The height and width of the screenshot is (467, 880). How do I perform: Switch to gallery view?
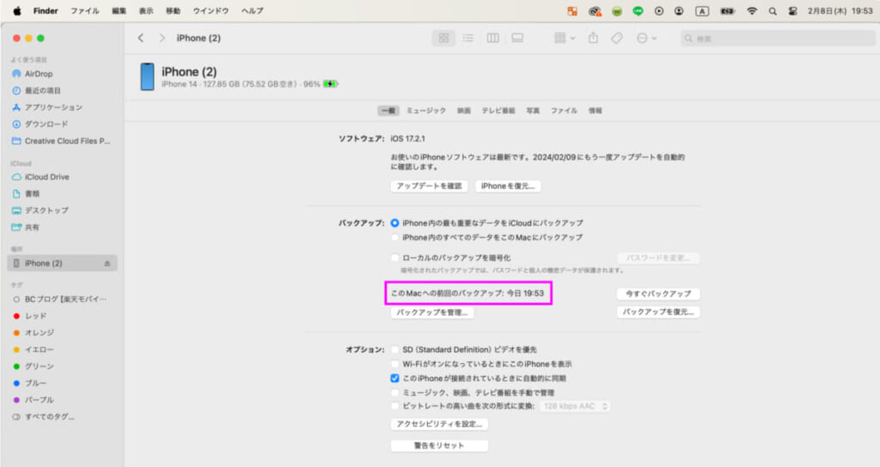(517, 38)
